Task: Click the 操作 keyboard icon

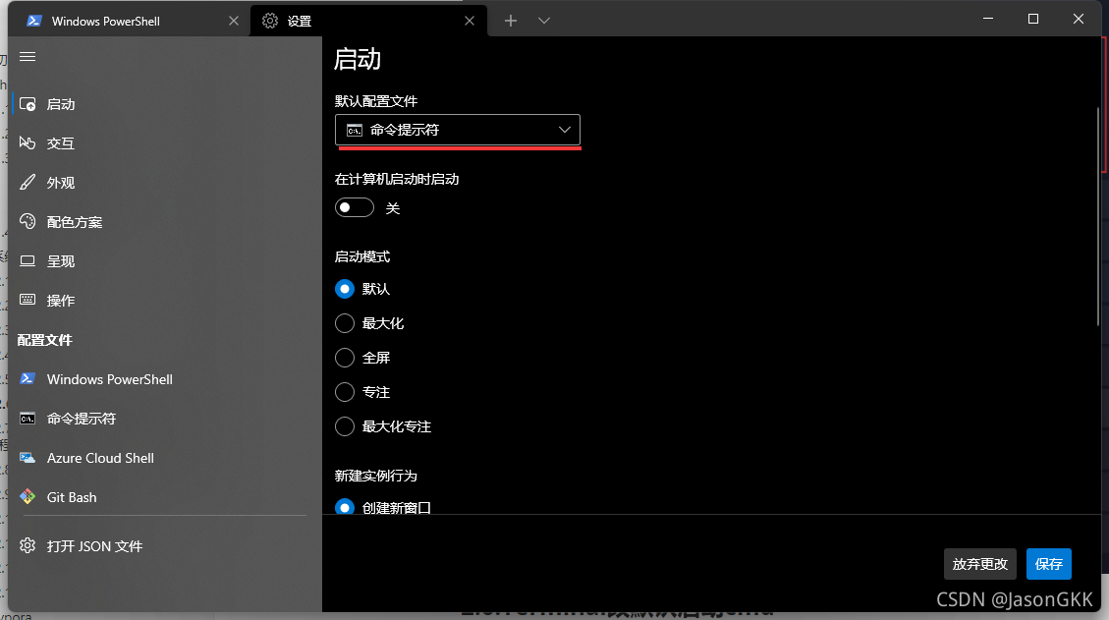Action: click(x=28, y=300)
